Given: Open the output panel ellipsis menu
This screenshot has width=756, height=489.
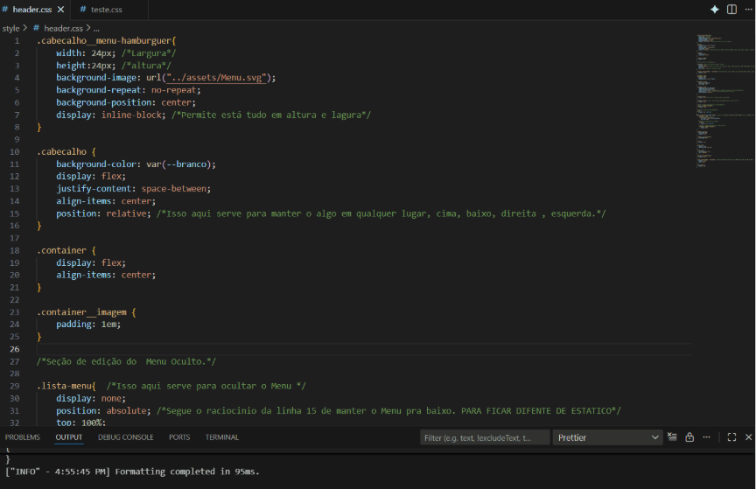Looking at the screenshot, I should pyautogui.click(x=707, y=437).
